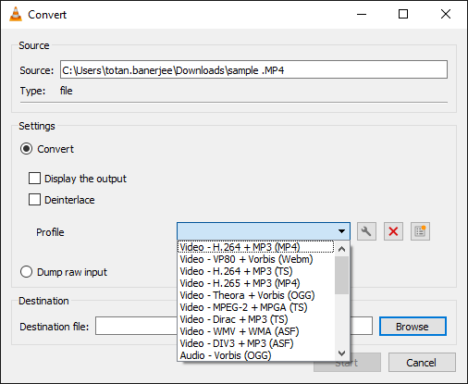Choose Video - H.264 + MP3 (MP4) profile

(x=255, y=247)
